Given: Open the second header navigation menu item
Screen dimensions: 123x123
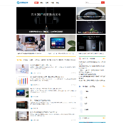Looking at the screenshot, I should pos(42,3).
